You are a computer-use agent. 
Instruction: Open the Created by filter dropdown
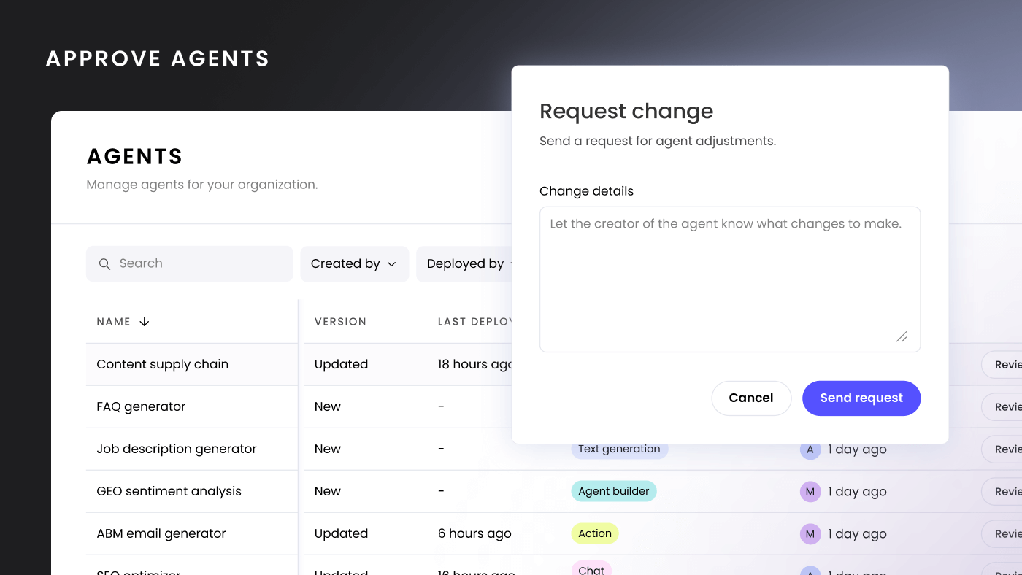click(354, 264)
